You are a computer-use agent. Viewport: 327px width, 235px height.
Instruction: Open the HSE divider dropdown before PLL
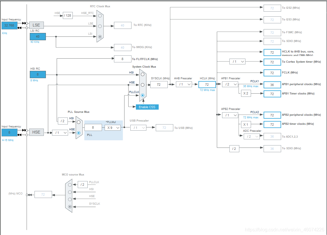[60, 132]
